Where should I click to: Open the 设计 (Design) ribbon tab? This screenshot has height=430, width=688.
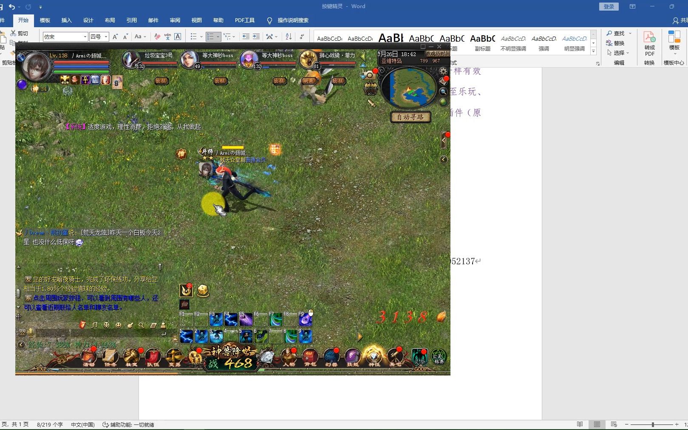click(88, 20)
